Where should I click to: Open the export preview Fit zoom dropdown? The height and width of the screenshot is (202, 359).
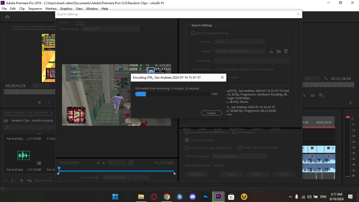[116, 163]
